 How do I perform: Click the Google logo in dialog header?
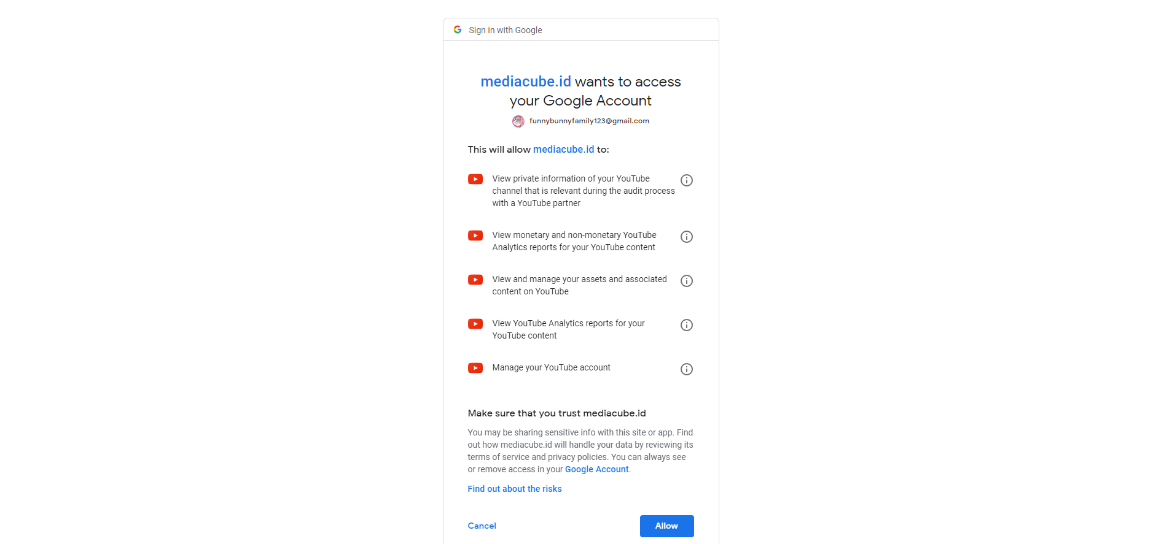[x=458, y=29]
